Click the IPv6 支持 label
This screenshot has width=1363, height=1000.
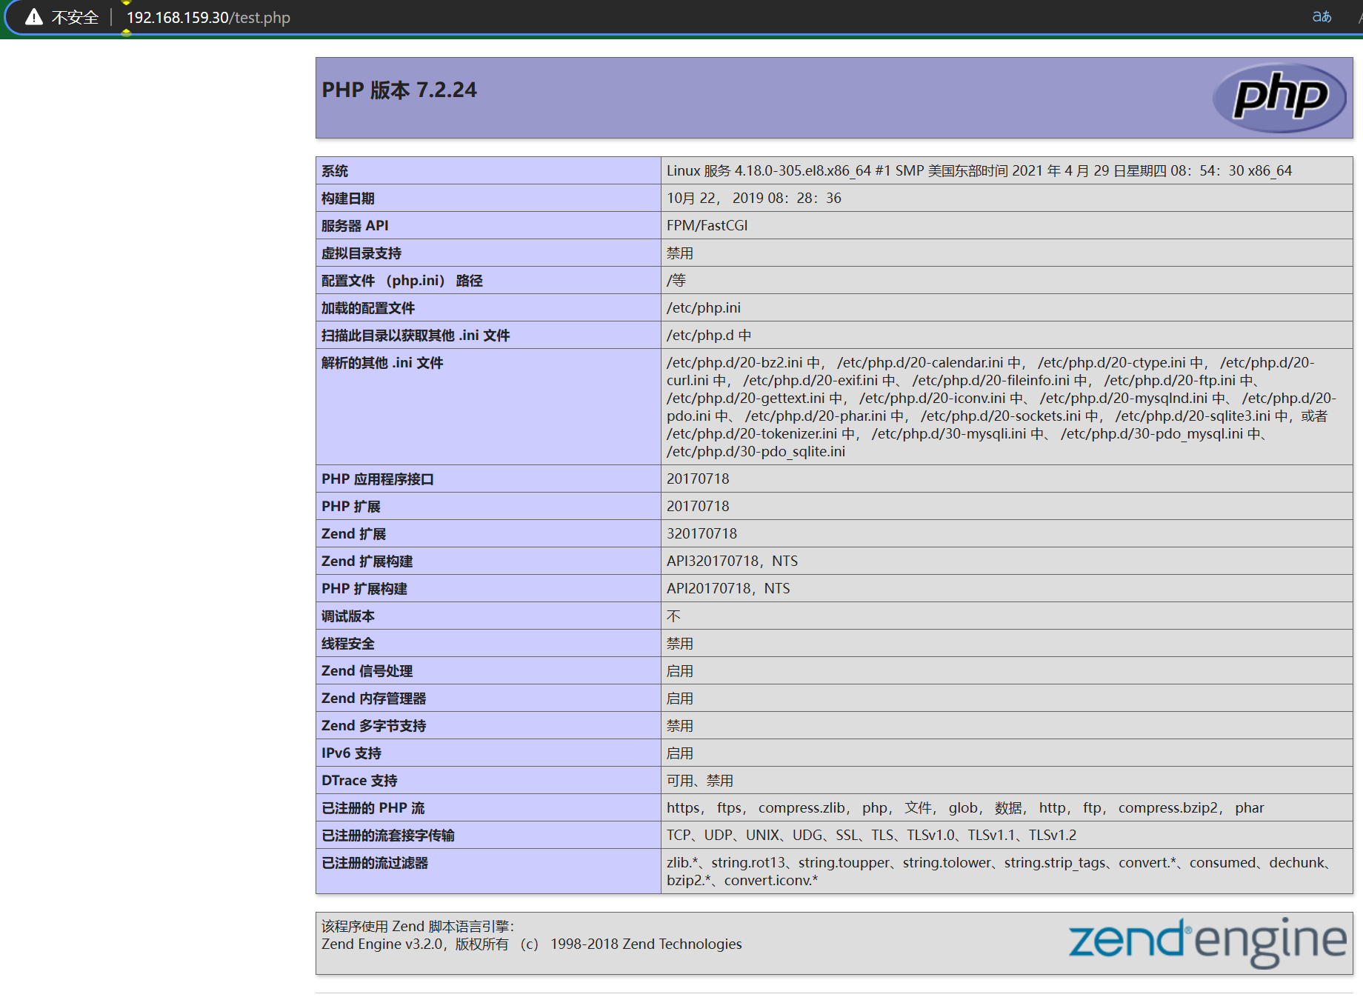point(352,753)
